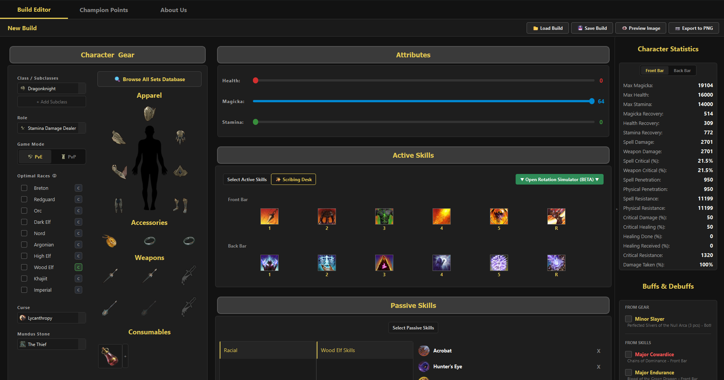The width and height of the screenshot is (724, 380).
Task: Click front bar skill slot 3 icon
Action: click(384, 217)
